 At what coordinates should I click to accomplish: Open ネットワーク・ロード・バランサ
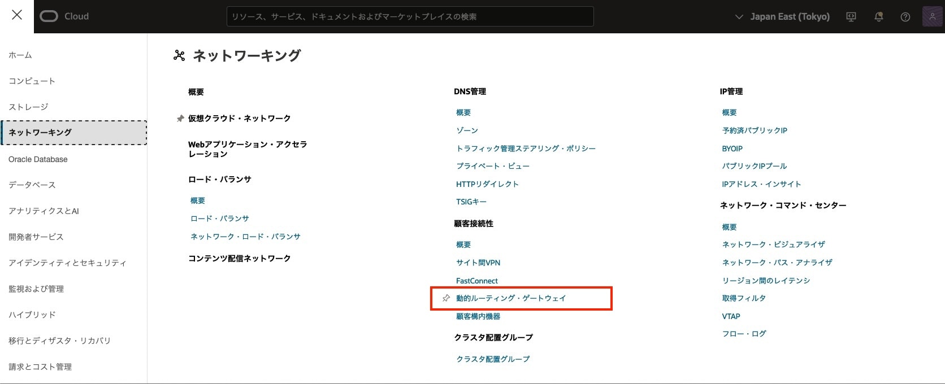coord(245,237)
